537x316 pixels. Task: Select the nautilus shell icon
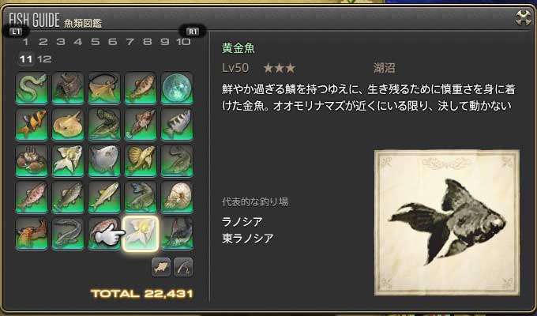[x=177, y=197]
